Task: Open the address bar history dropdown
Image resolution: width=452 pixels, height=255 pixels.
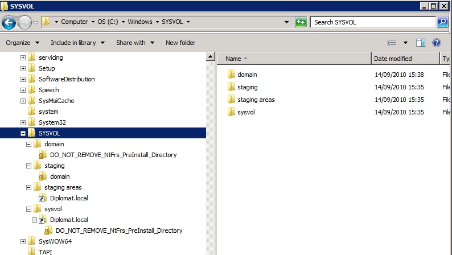Action: 286,22
